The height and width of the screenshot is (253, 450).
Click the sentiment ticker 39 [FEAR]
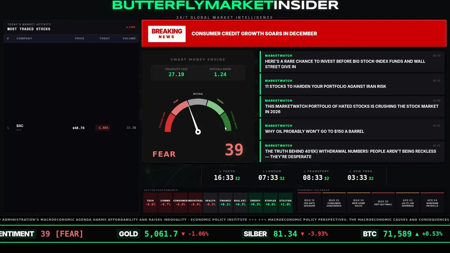tap(62, 234)
